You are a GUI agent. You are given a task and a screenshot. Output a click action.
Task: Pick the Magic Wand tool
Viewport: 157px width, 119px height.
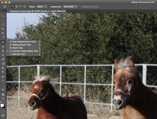tap(3, 29)
